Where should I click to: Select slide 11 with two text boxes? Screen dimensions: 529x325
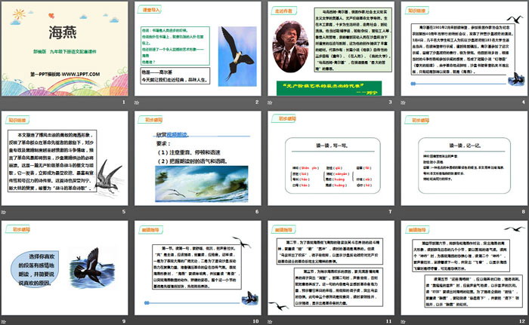point(331,268)
